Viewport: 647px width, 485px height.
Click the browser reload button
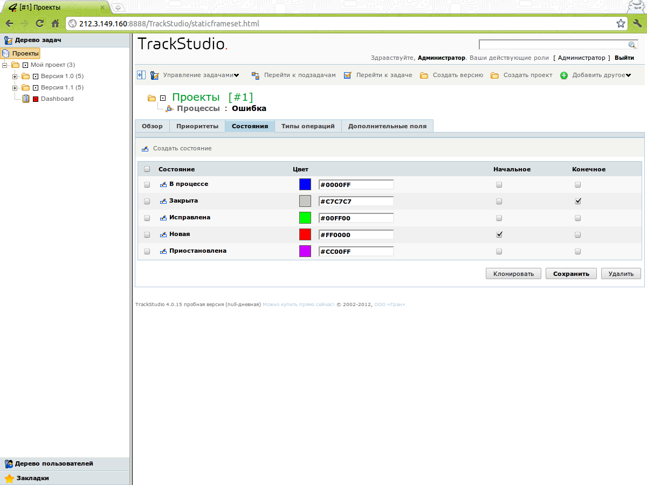pyautogui.click(x=39, y=24)
